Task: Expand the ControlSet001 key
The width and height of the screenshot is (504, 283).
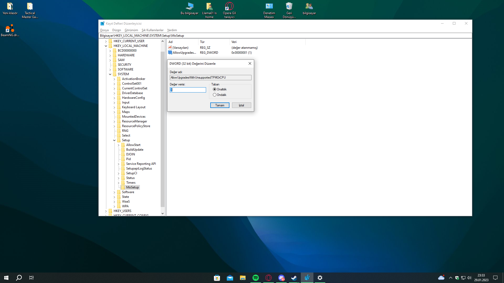Action: click(x=114, y=84)
